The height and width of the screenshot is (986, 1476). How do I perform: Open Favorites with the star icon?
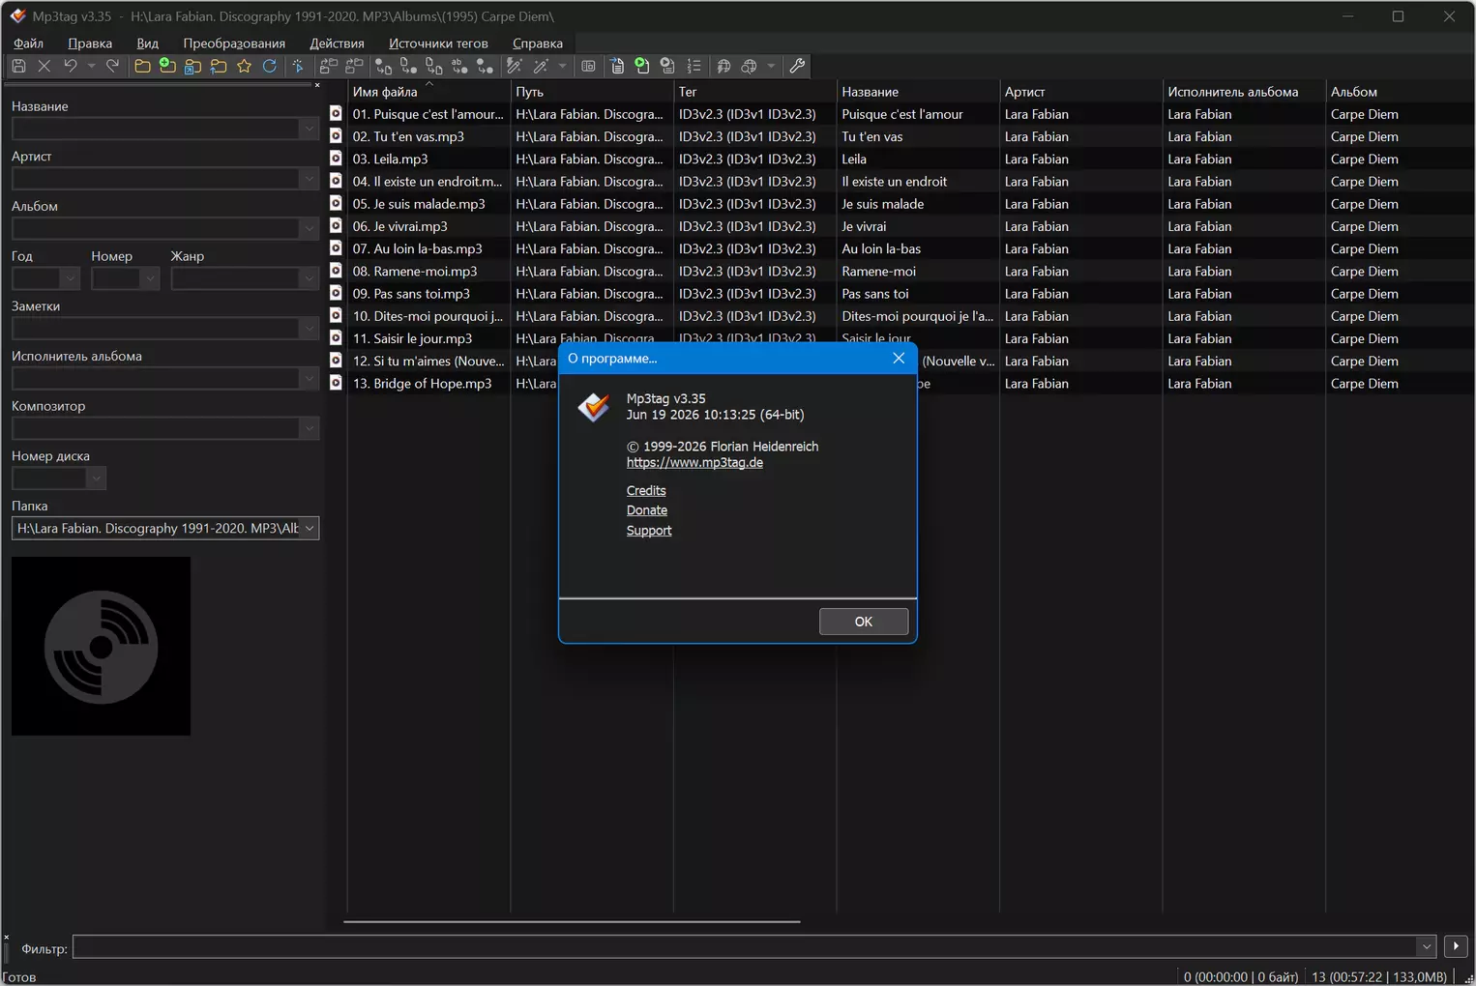244,66
